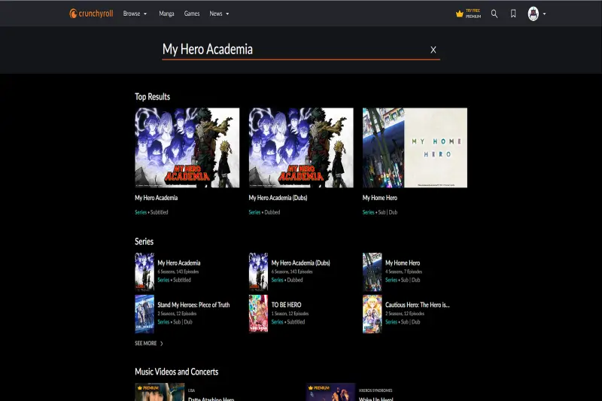Click '4 Seasons, 7 Episodes' under My Home Hero
This screenshot has height=401, width=602.
click(x=403, y=272)
